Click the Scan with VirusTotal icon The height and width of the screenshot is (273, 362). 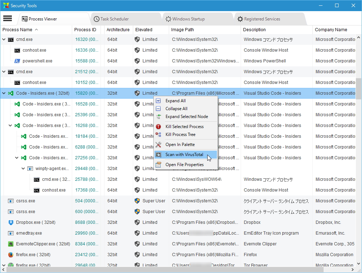click(158, 155)
